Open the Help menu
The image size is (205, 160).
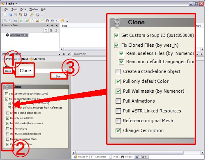click(43, 9)
